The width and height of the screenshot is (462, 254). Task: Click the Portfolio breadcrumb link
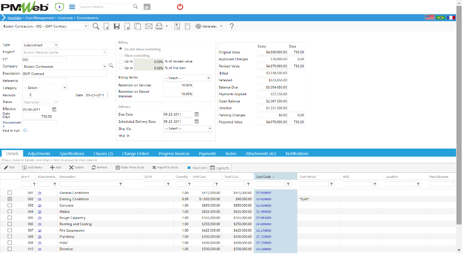point(14,18)
